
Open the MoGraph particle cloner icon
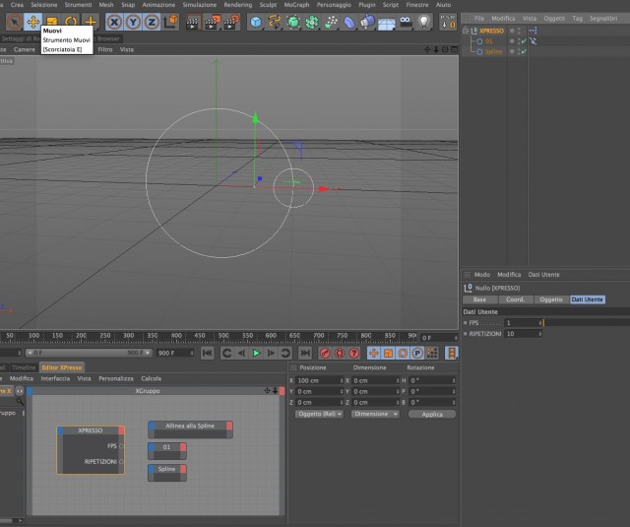pyautogui.click(x=331, y=22)
